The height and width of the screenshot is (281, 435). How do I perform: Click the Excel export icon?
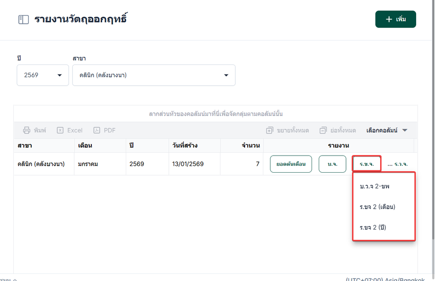[61, 130]
